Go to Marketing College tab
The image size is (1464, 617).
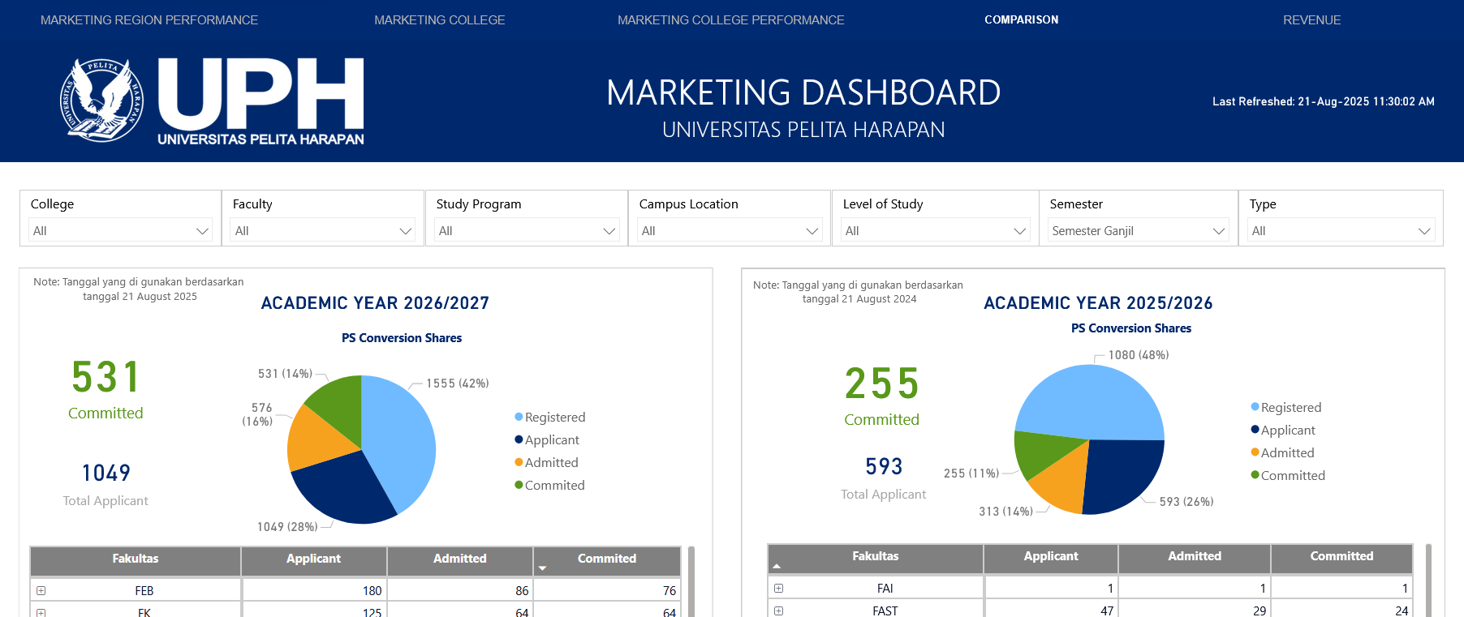click(440, 19)
